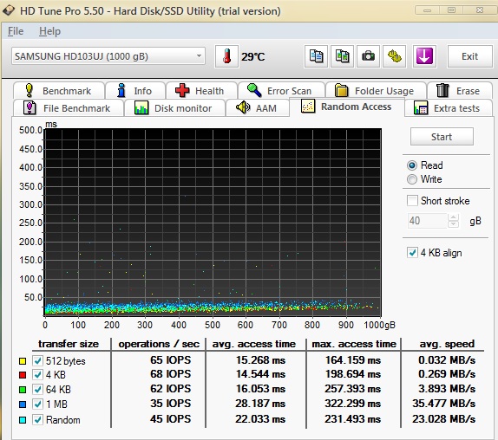The width and height of the screenshot is (498, 440).
Task: Select the Write radio button
Action: click(412, 179)
